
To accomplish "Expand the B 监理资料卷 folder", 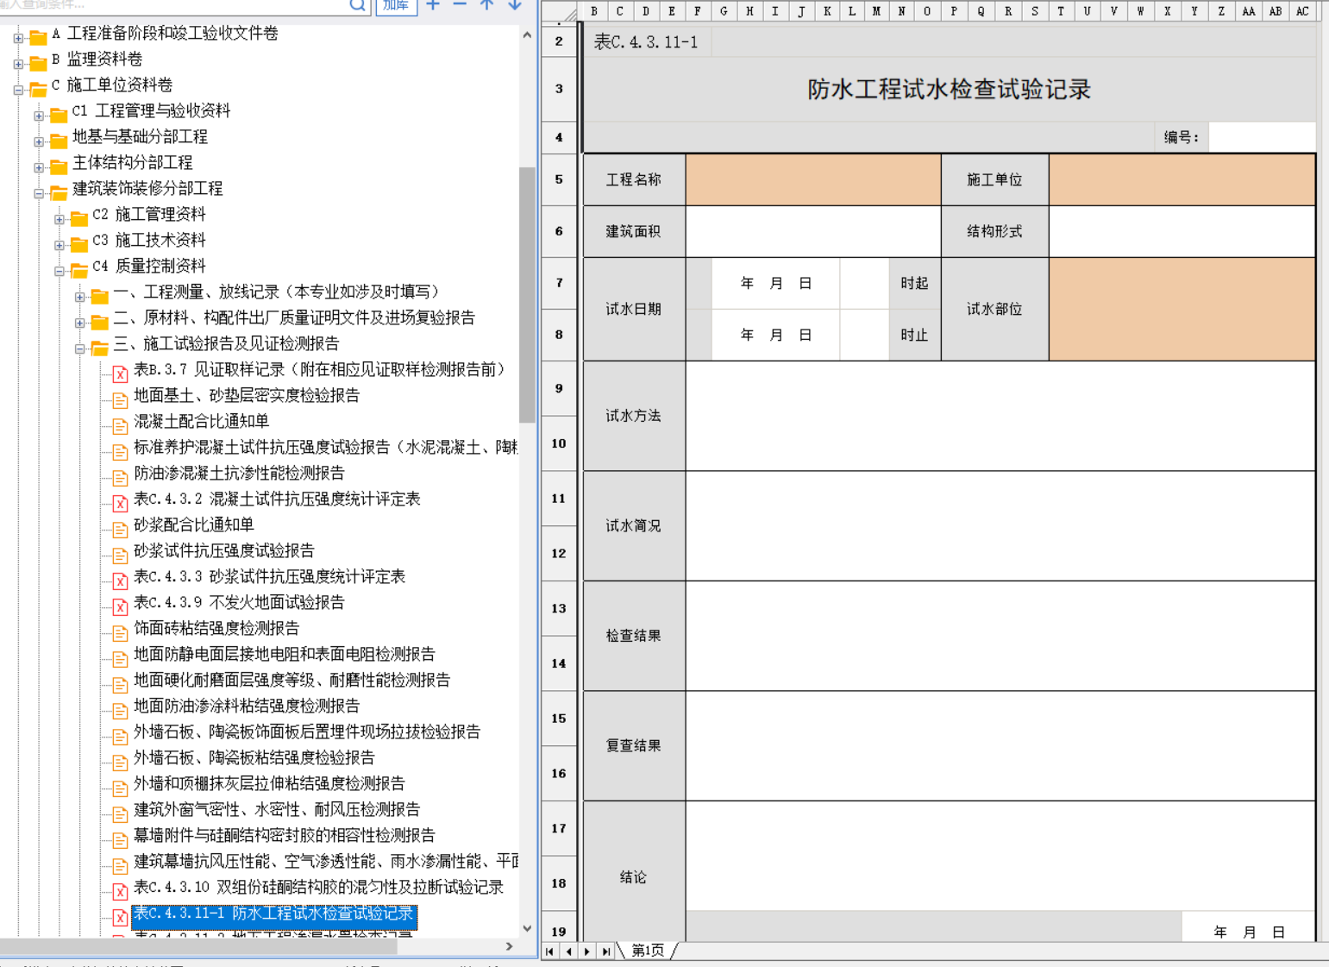I will pos(18,64).
